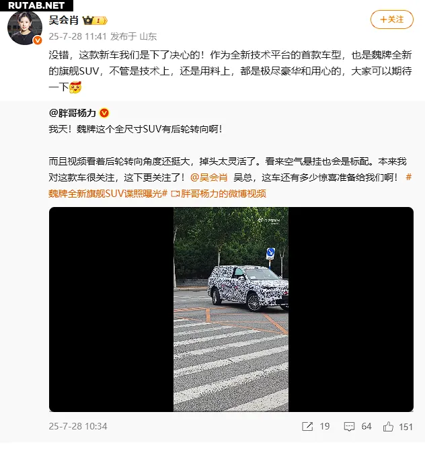Click the comment count 64
This screenshot has height=451, width=425.
coord(366,426)
